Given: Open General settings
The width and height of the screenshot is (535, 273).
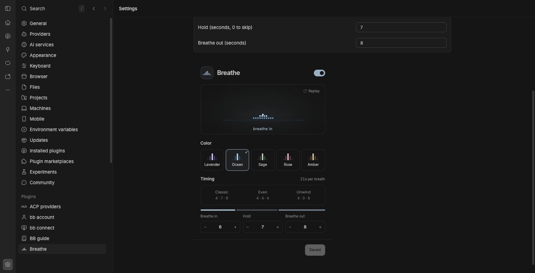Looking at the screenshot, I should (62, 23).
